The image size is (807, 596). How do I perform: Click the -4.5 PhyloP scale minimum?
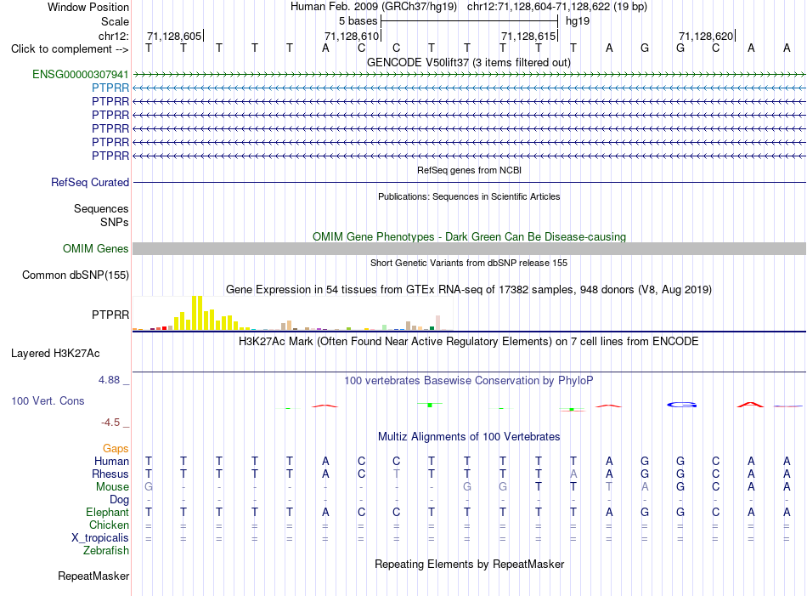110,423
